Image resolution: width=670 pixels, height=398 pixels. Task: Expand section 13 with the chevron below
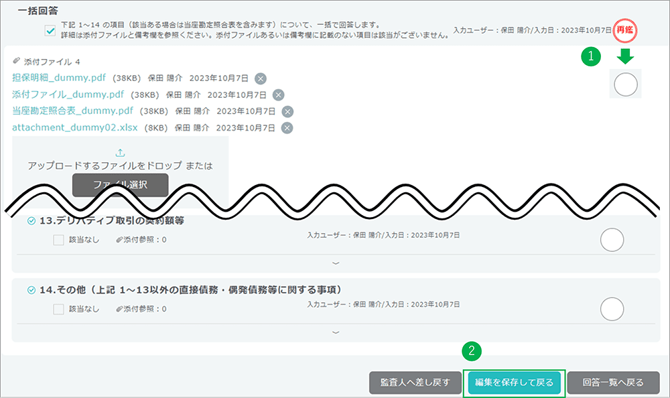[x=336, y=263]
